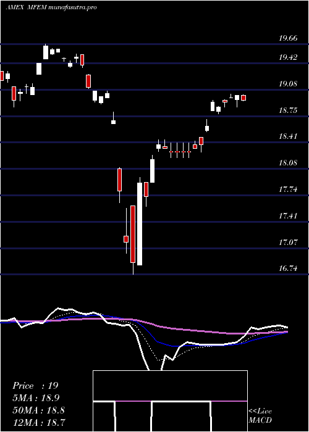Click the 18.08 price axis label

coord(288,163)
